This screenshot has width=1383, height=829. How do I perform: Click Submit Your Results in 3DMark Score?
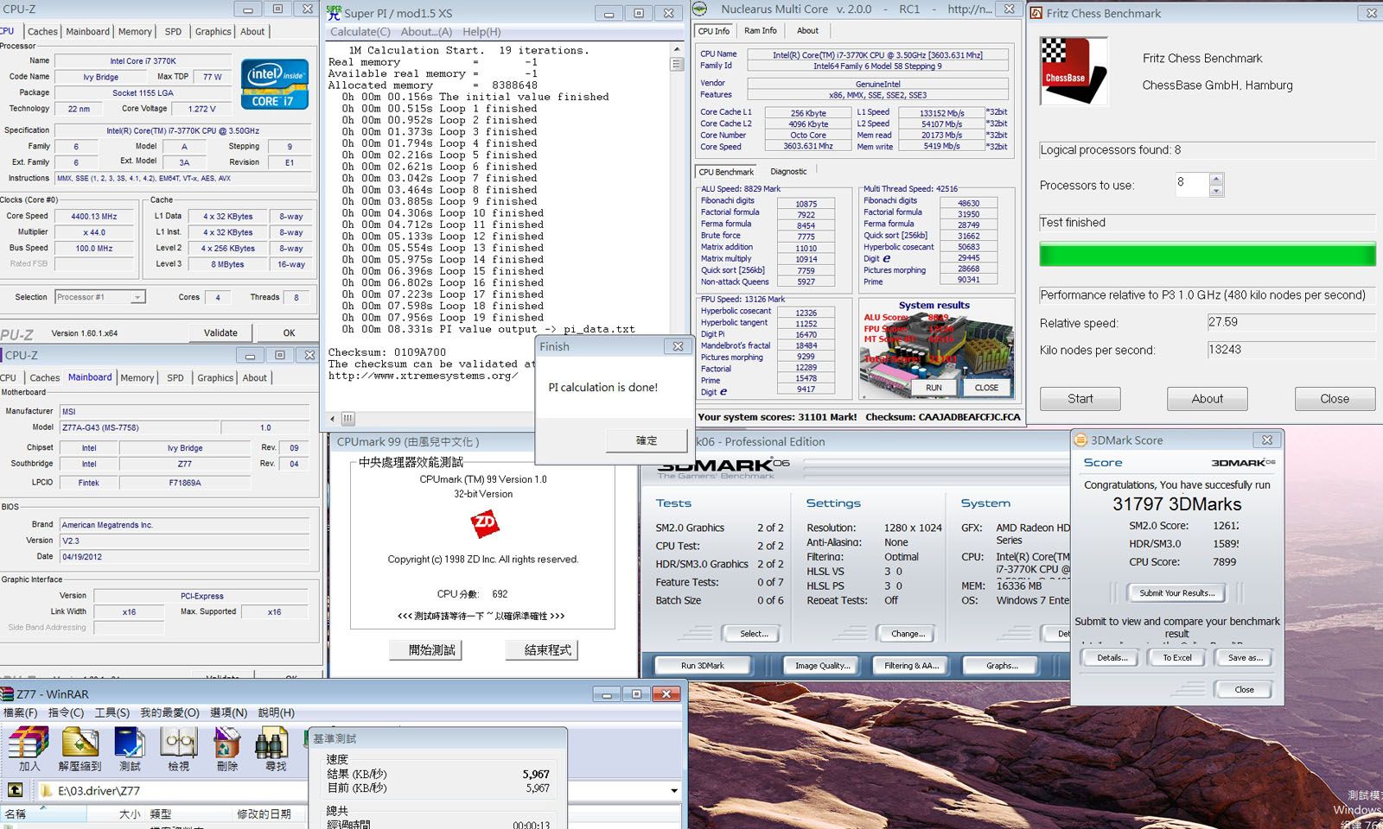click(1176, 593)
